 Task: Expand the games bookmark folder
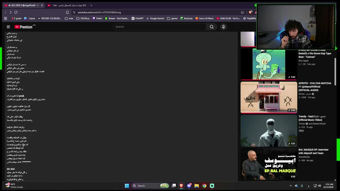(x=172, y=18)
